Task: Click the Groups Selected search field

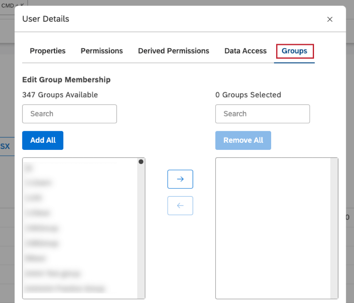Action: coord(262,114)
